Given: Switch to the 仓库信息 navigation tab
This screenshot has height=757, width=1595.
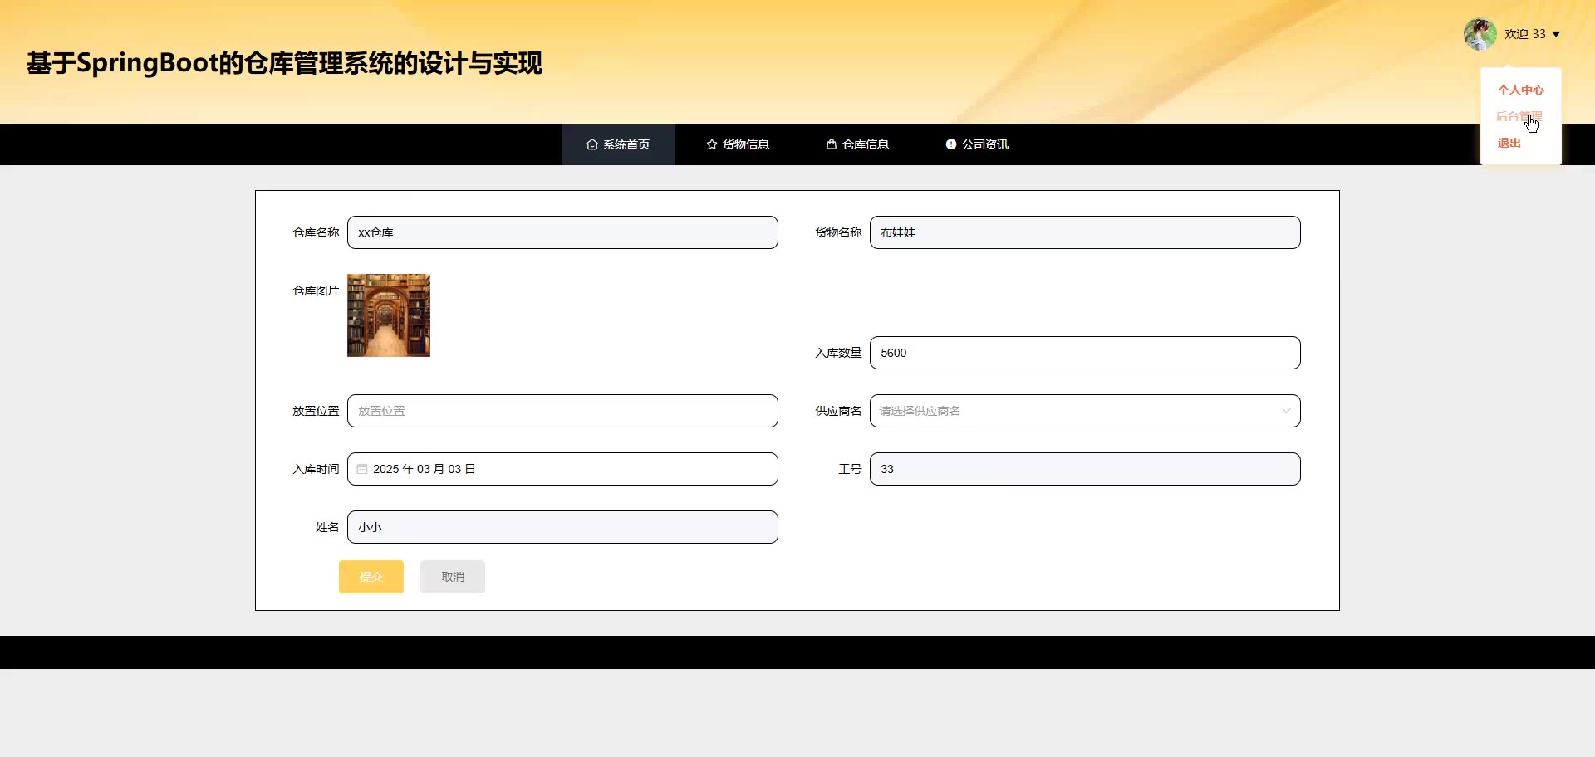Looking at the screenshot, I should click(857, 144).
